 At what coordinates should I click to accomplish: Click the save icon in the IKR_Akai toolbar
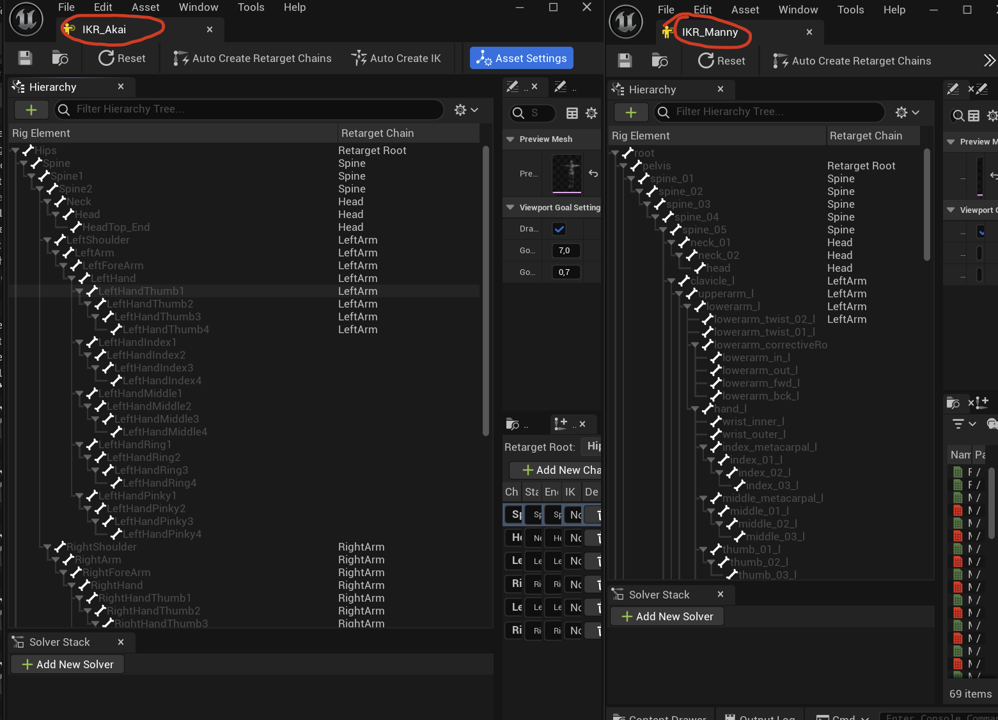tap(25, 58)
